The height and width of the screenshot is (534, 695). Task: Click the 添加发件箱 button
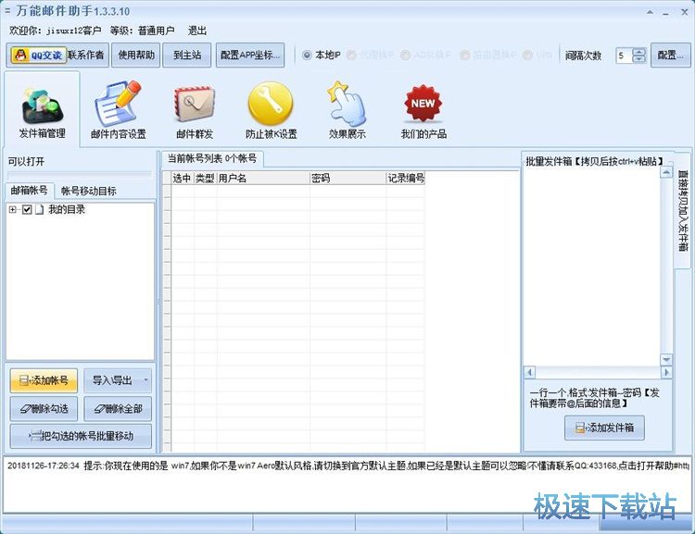tap(604, 428)
